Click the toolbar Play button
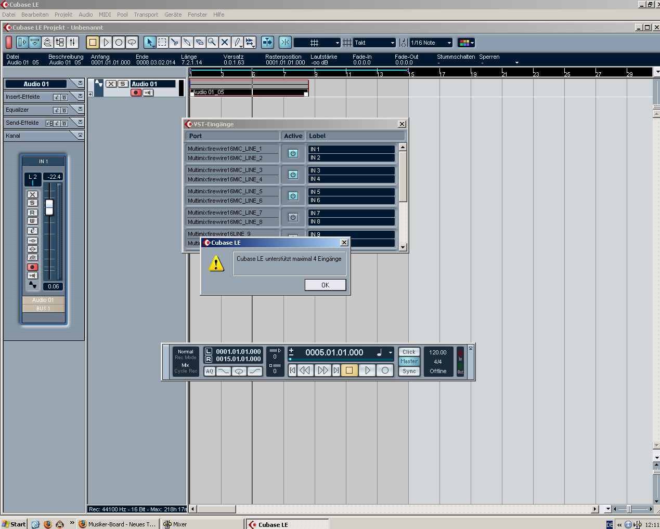 click(x=106, y=43)
